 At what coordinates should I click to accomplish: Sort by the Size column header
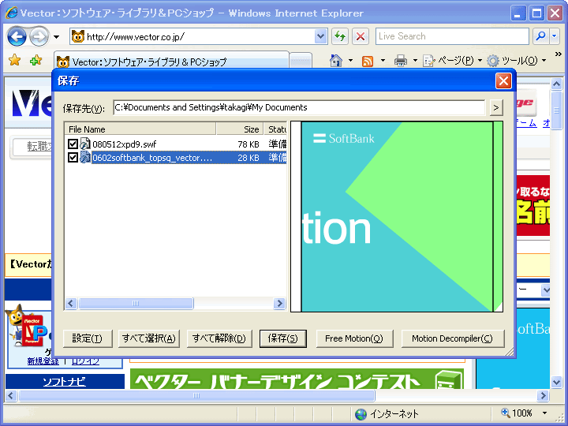coord(240,129)
